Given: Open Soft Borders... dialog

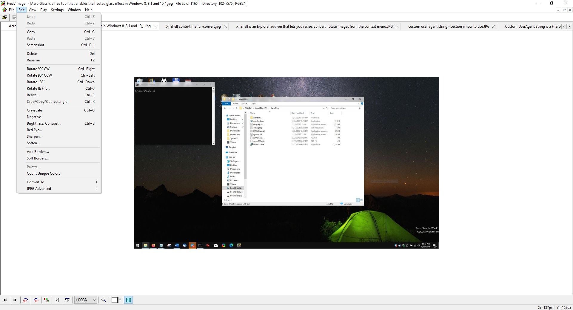Looking at the screenshot, I should point(59,158).
